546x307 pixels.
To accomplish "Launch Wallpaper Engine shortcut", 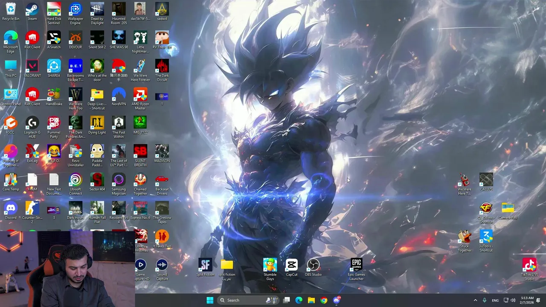I will click(76, 13).
